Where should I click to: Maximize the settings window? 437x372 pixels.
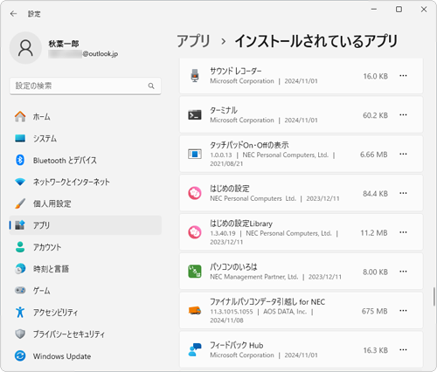(399, 10)
